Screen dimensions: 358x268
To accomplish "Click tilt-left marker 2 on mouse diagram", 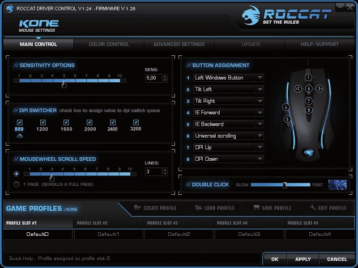I will pos(298,88).
